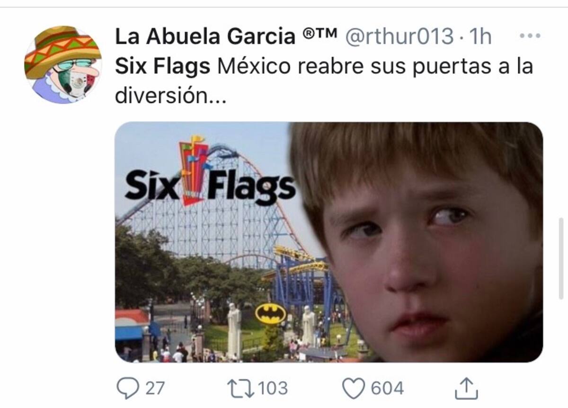The image size is (568, 408).
Task: Open La Abuela Garcia display name
Action: pyautogui.click(x=205, y=36)
